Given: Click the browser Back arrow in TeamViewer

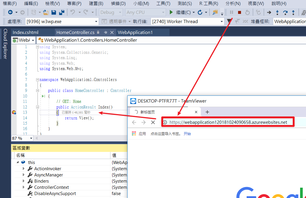Looking at the screenshot, I should pyautogui.click(x=134, y=122).
